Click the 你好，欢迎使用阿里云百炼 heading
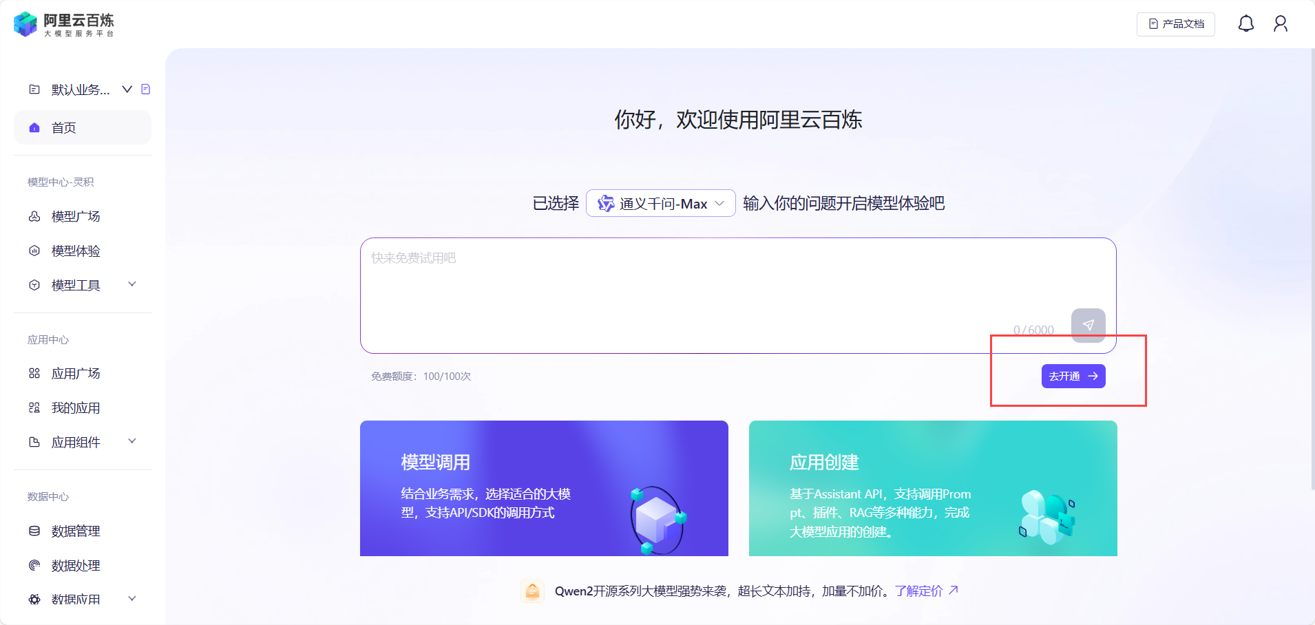The image size is (1315, 625). tap(738, 120)
